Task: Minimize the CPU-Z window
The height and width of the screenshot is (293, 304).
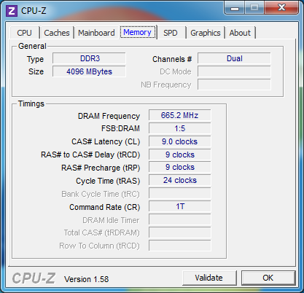Action: click(235, 9)
